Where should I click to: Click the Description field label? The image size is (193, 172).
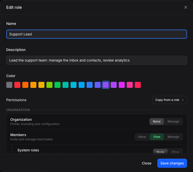pyautogui.click(x=16, y=50)
